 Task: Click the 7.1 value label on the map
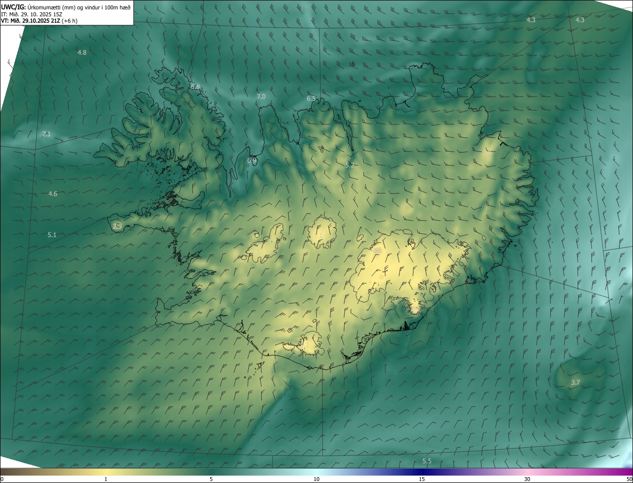click(x=46, y=134)
